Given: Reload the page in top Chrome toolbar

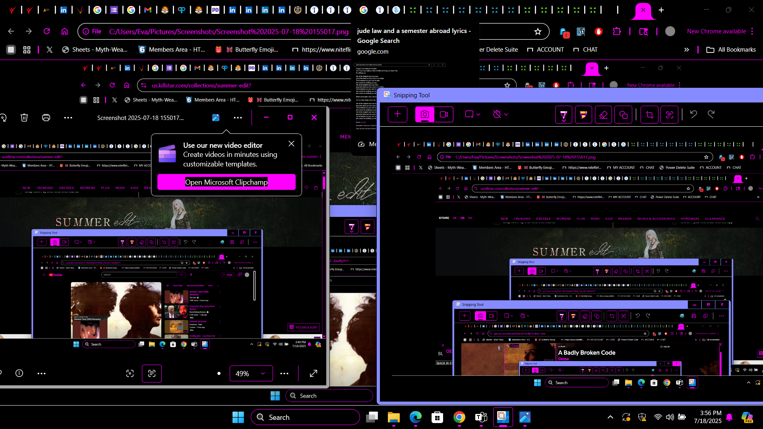Looking at the screenshot, I should 47,31.
